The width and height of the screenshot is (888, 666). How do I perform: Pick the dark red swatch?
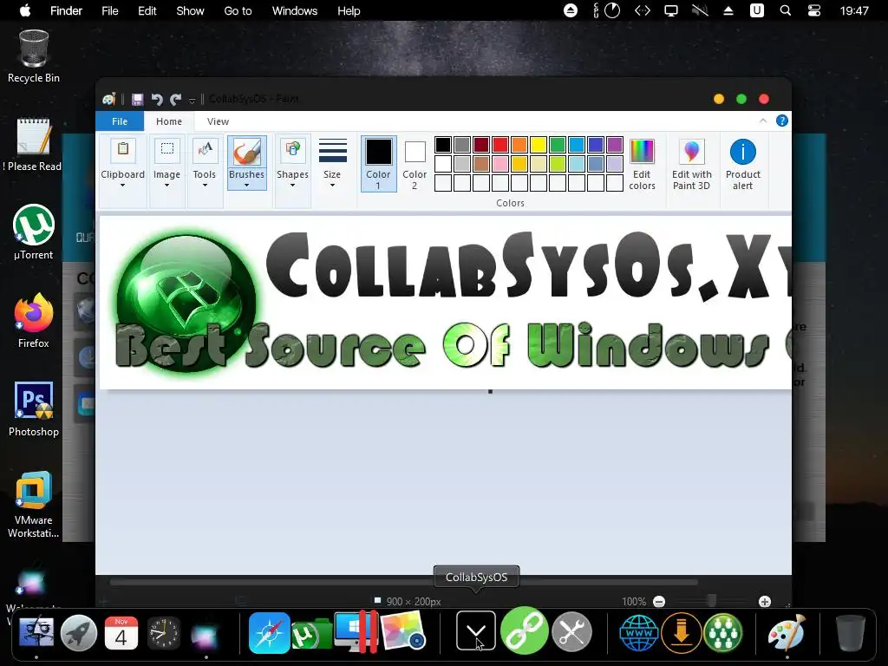coord(481,145)
